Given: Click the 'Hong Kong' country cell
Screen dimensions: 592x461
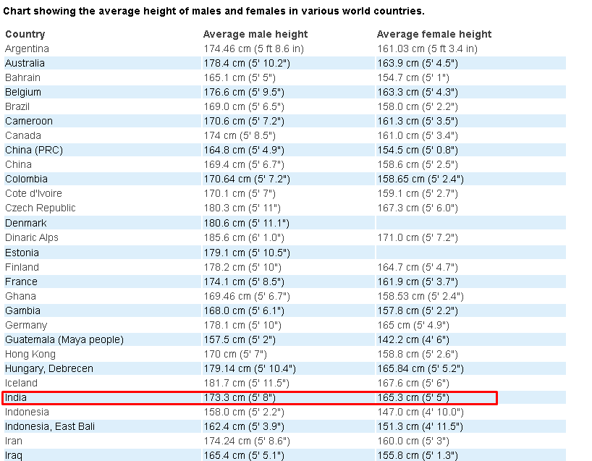Looking at the screenshot, I should tap(30, 354).
